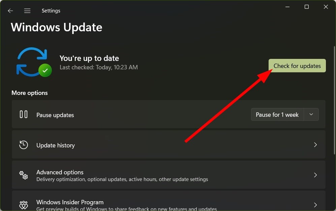The height and width of the screenshot is (211, 336).
Task: Maximize the Settings window
Action: (307, 7)
